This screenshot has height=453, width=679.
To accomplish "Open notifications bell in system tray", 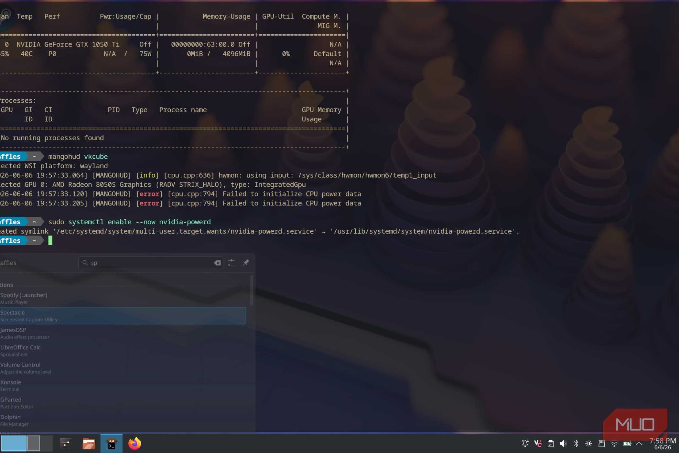I will 525,443.
